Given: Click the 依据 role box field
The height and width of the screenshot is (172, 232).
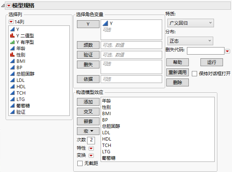Looking at the screenshot, I should tap(131, 79).
